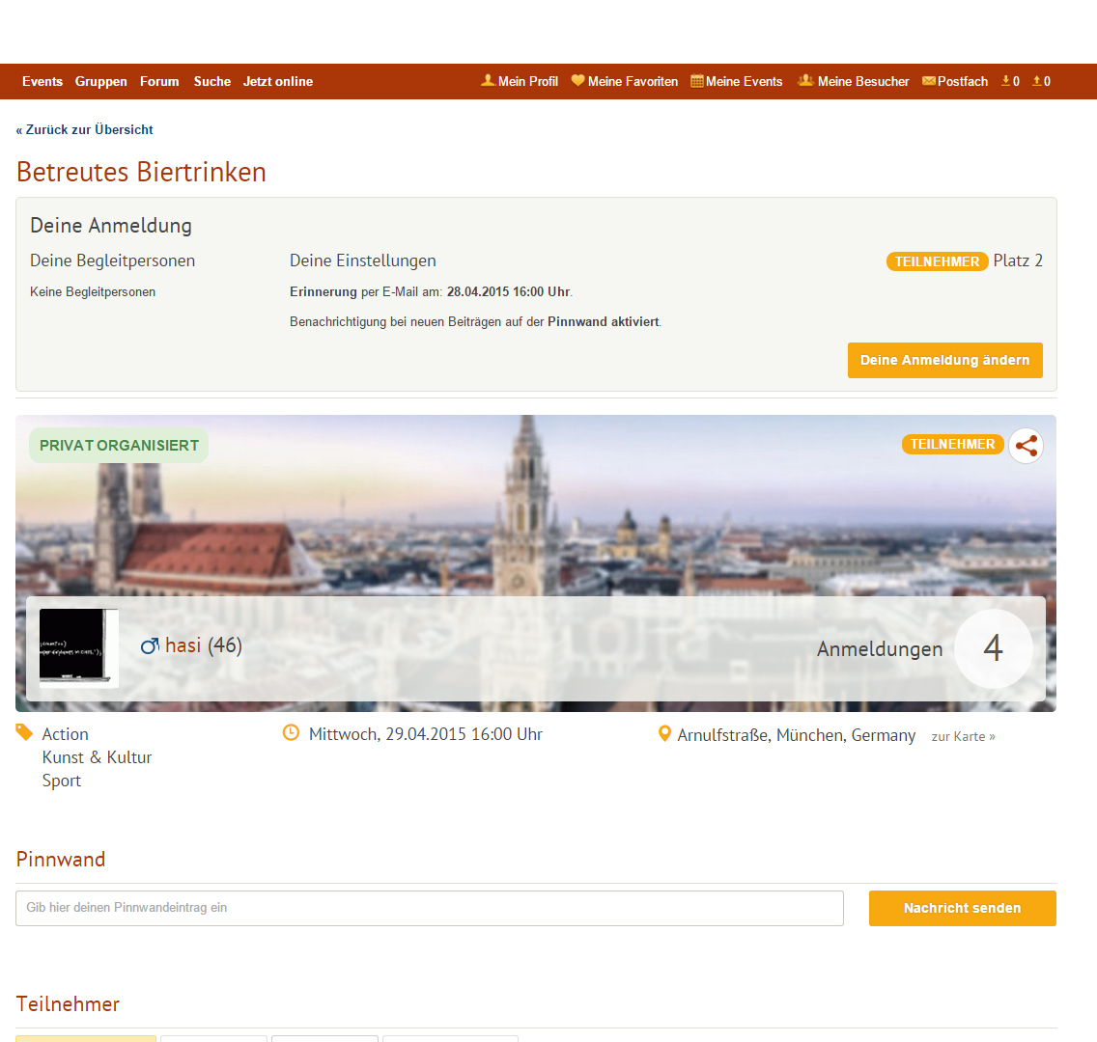Open Meine Events calendar link
Viewport: 1097px width, 1042px height.
736,82
